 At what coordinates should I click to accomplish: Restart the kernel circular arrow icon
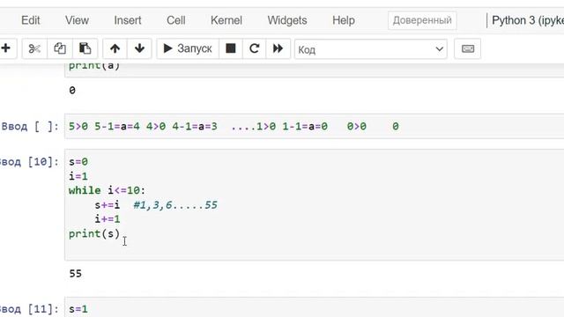coord(255,48)
